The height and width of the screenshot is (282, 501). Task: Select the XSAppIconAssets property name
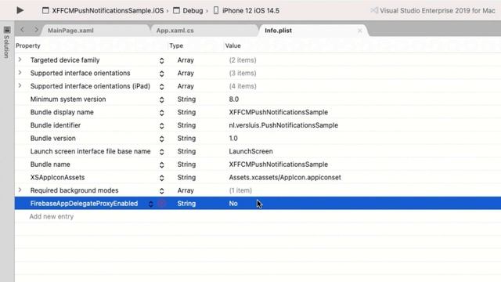point(57,178)
